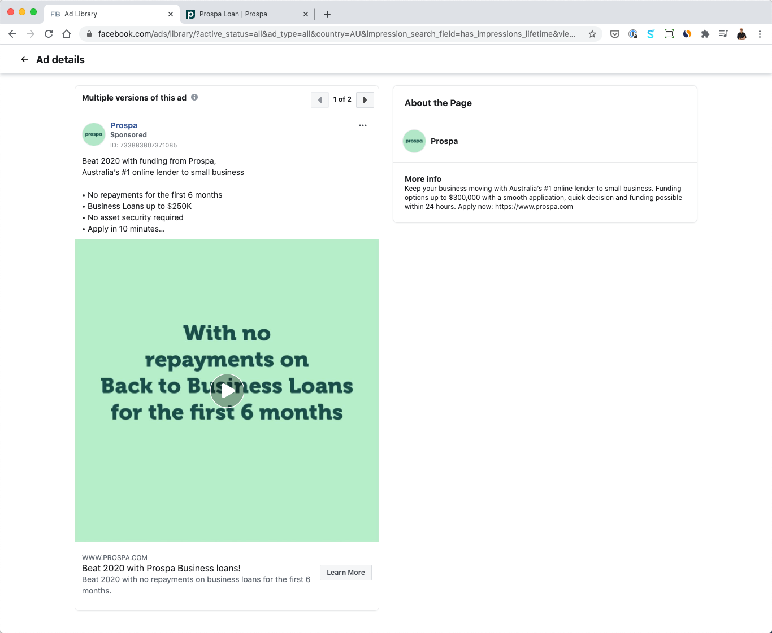Bookmark this page with the star icon
The height and width of the screenshot is (633, 772).
[x=592, y=34]
